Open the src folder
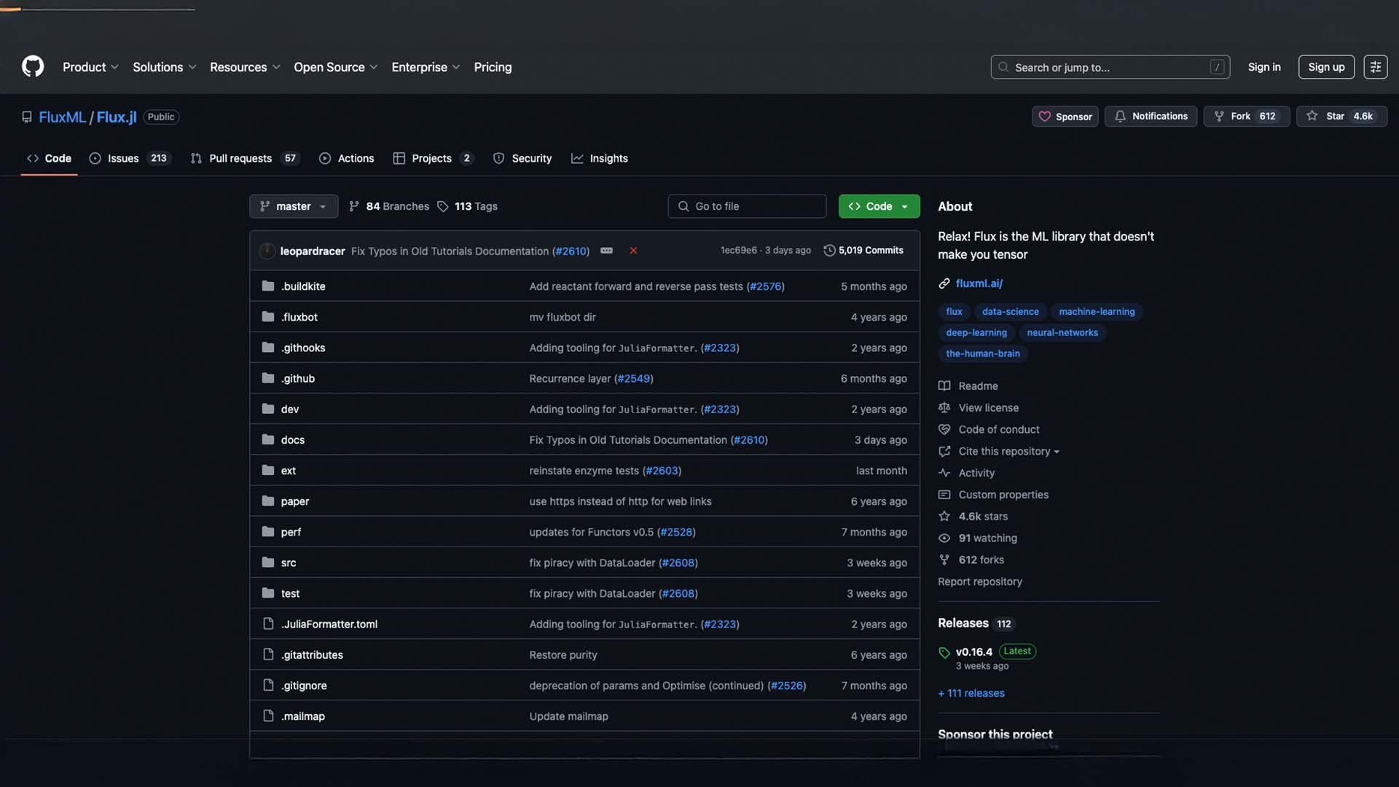Screen dimensions: 1399x787 (289, 563)
